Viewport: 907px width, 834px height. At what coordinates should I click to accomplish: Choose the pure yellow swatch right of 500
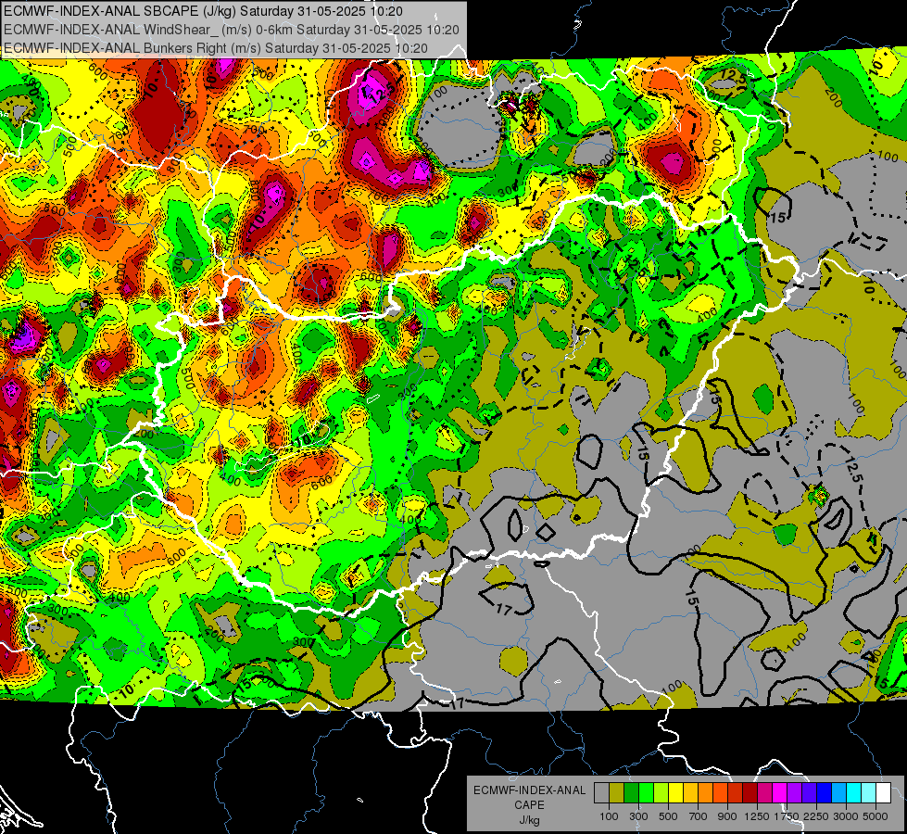(x=676, y=793)
